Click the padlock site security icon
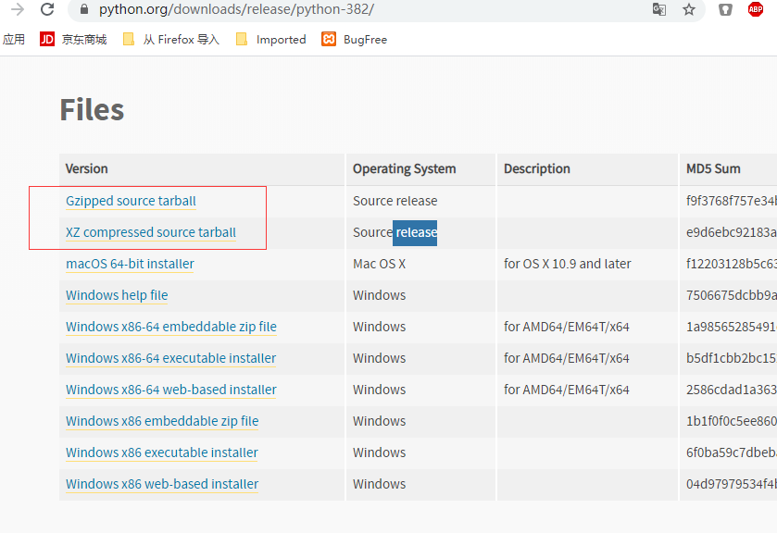The width and height of the screenshot is (777, 533). pyautogui.click(x=84, y=10)
